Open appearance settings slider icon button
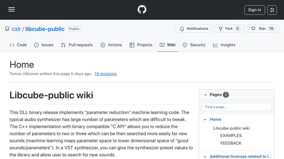The height and width of the screenshot is (159, 284). tap(272, 10)
